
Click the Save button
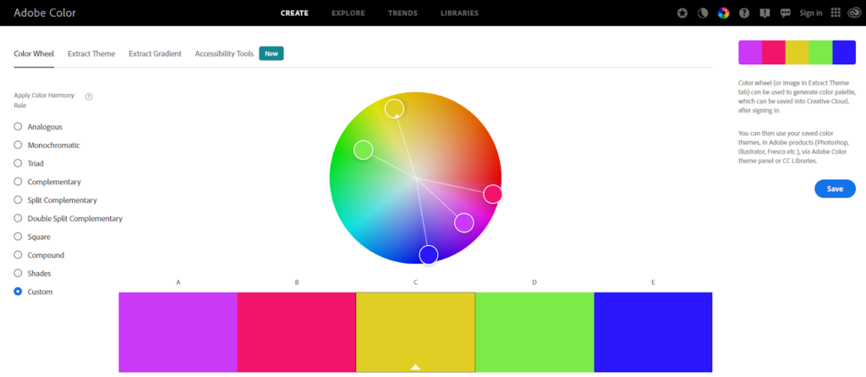835,188
